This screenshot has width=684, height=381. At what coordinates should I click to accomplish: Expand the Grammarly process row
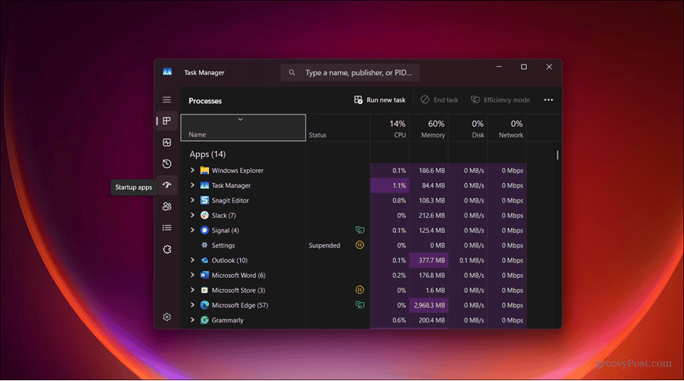(192, 320)
